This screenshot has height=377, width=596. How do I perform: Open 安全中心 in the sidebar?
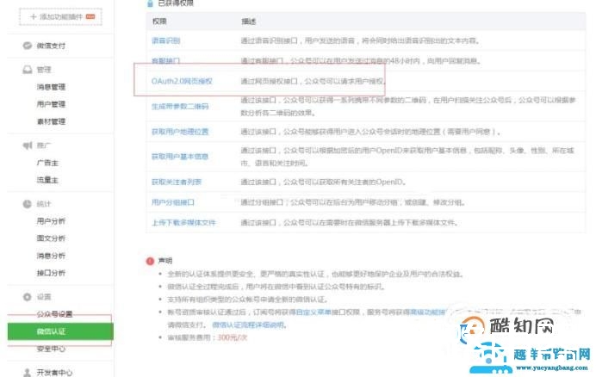point(51,349)
